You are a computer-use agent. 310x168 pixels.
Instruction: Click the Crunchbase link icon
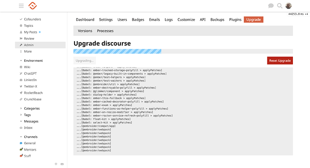tap(21, 99)
